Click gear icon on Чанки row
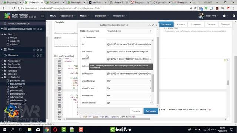The height and width of the screenshot is (133, 237). [38, 50]
